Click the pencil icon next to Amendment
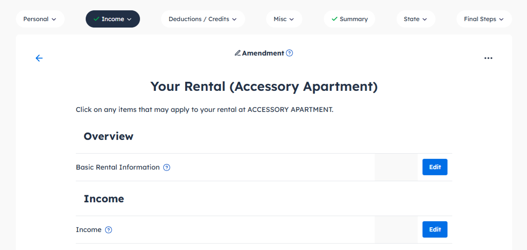This screenshot has height=250, width=527. [237, 53]
